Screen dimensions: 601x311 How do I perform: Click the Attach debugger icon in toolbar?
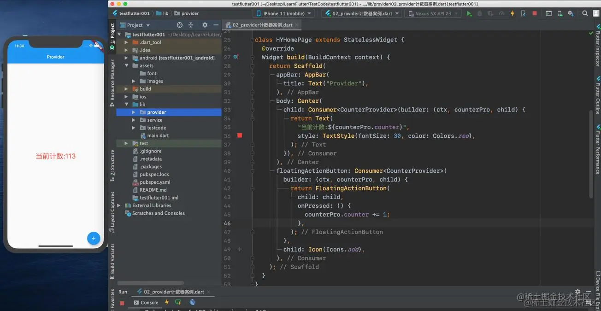click(x=523, y=13)
